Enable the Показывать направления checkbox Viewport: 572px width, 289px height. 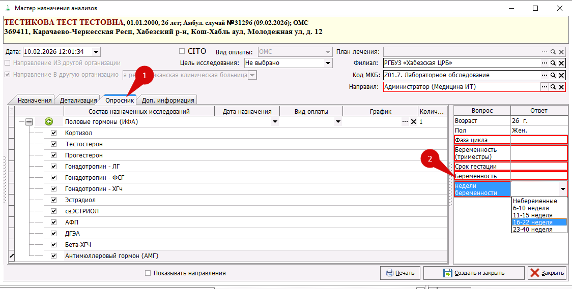coord(148,273)
